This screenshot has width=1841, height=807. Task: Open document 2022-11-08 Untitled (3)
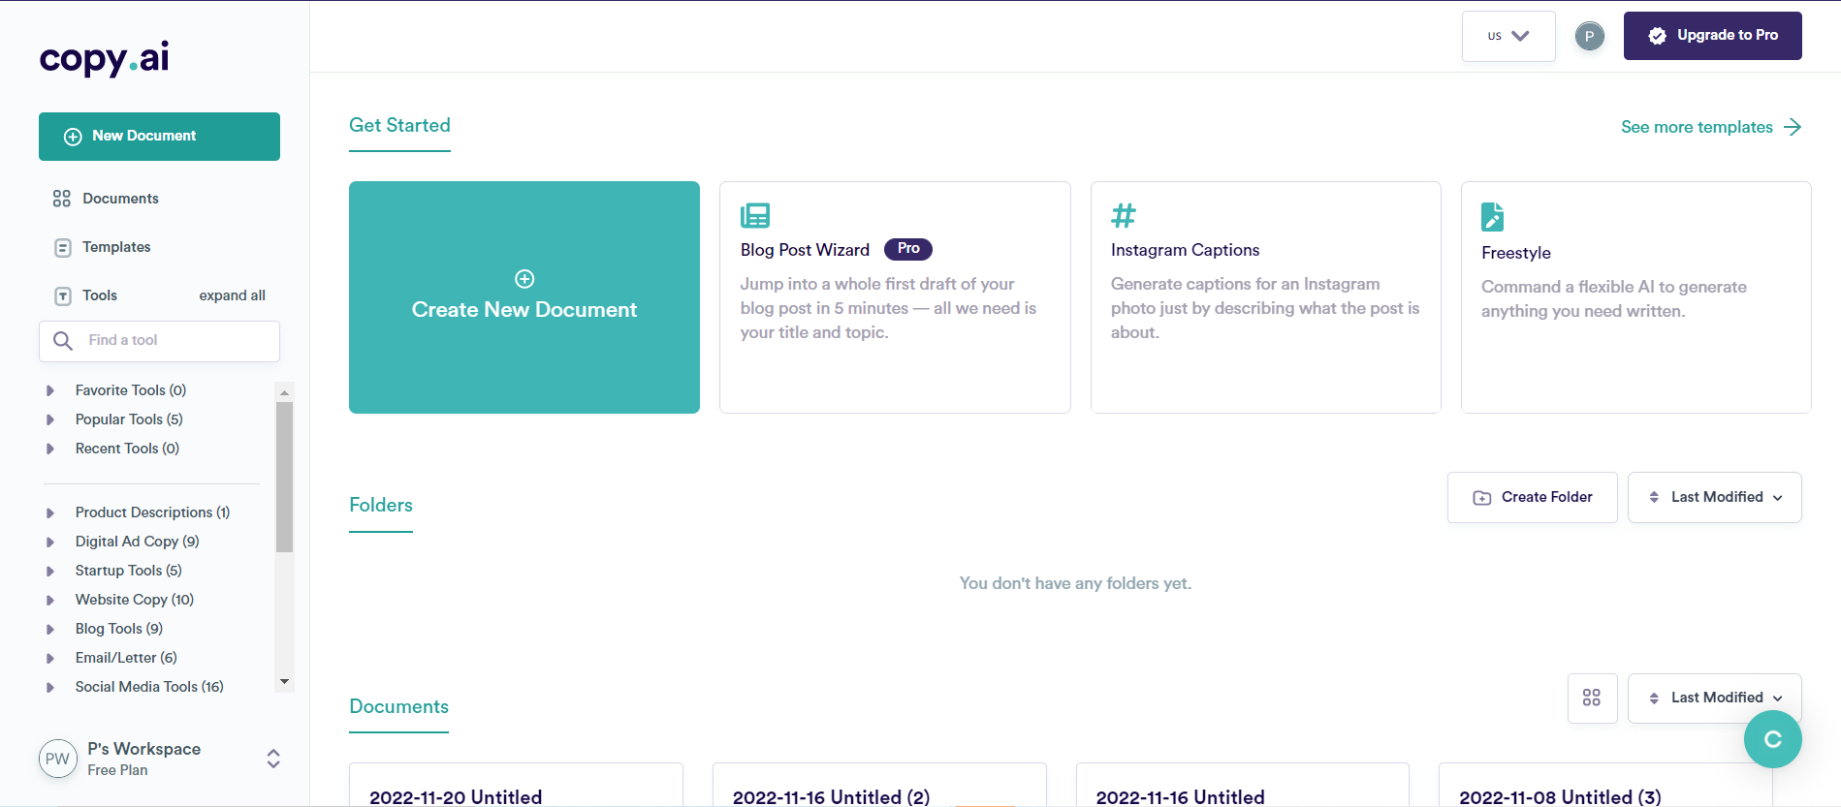pyautogui.click(x=1605, y=787)
